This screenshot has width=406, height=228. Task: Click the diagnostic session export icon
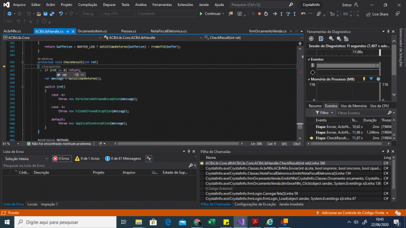[321, 39]
